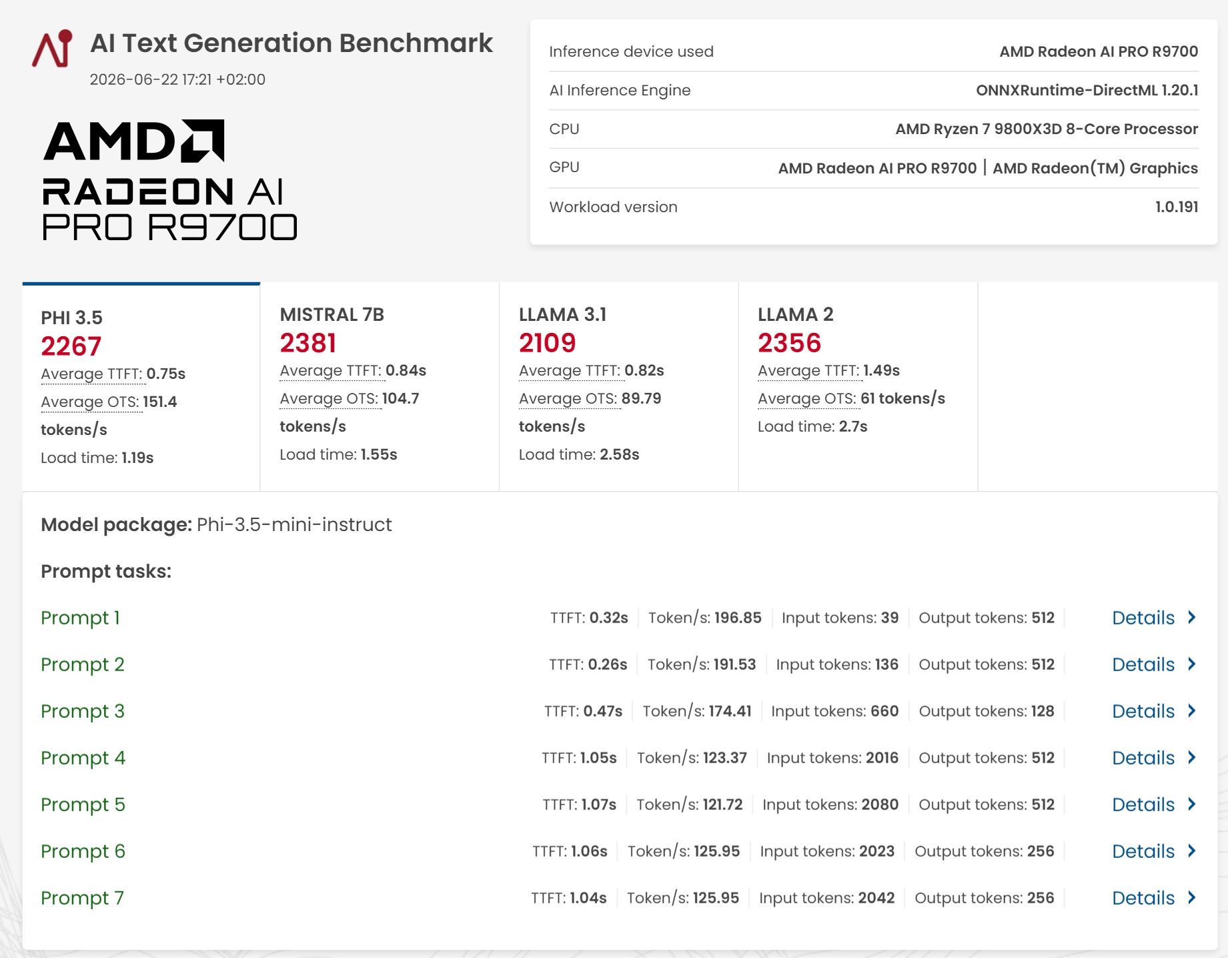Image resolution: width=1228 pixels, height=958 pixels.
Task: Expand Prompt 3 with the chevron arrow
Action: pos(1192,710)
